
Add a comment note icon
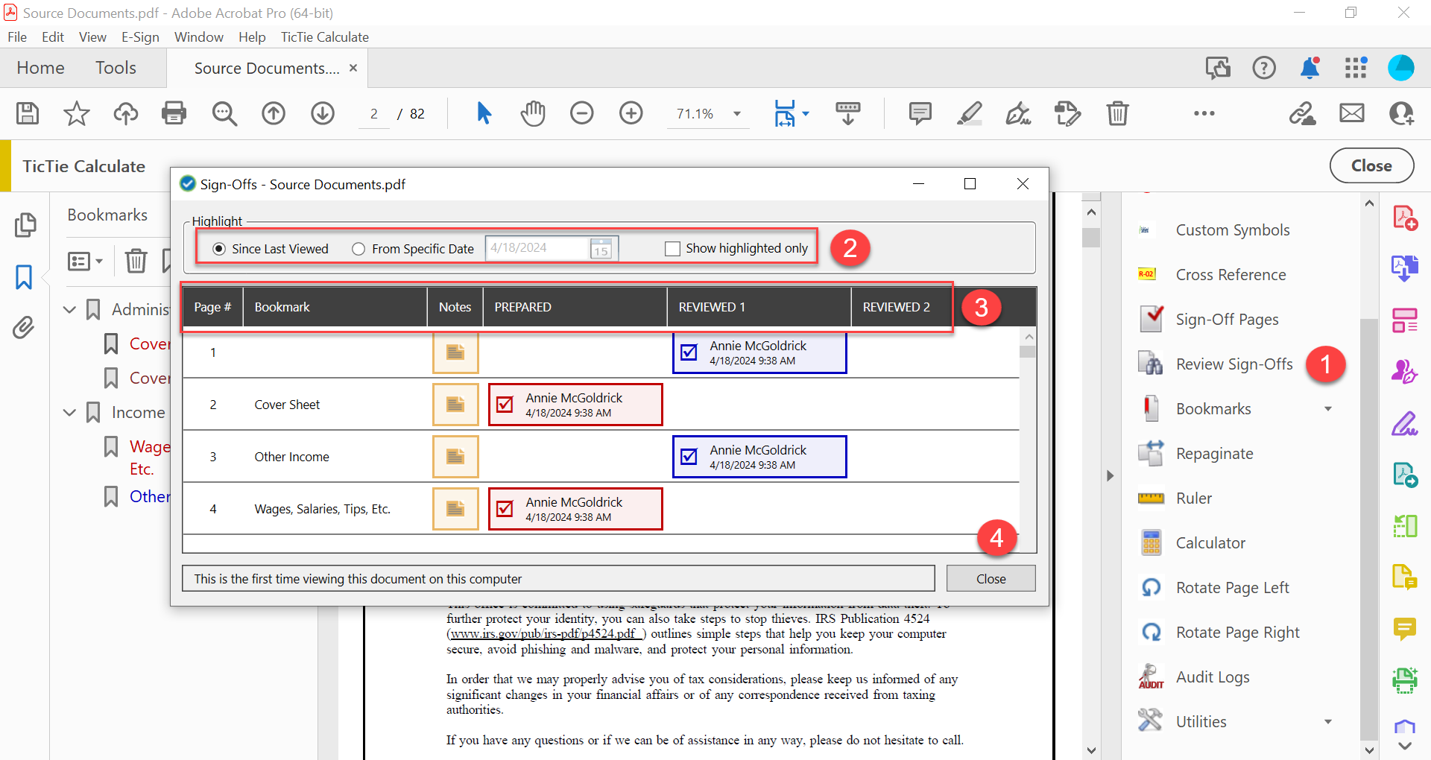tap(920, 113)
